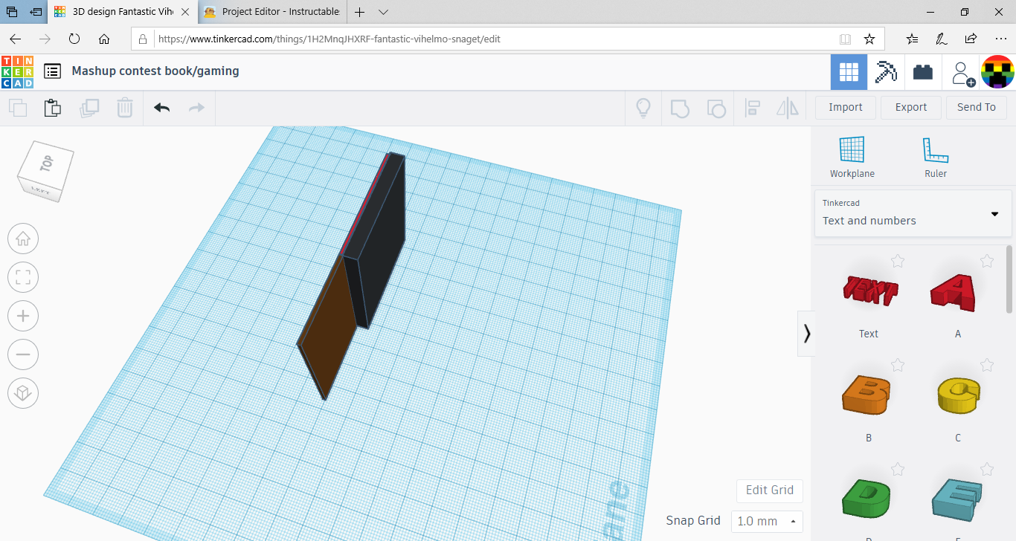Select the red Text shape
The height and width of the screenshot is (541, 1016).
(x=869, y=291)
